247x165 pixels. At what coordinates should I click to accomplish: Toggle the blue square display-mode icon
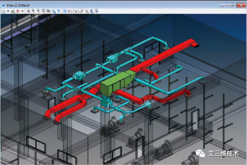(x=65, y=11)
